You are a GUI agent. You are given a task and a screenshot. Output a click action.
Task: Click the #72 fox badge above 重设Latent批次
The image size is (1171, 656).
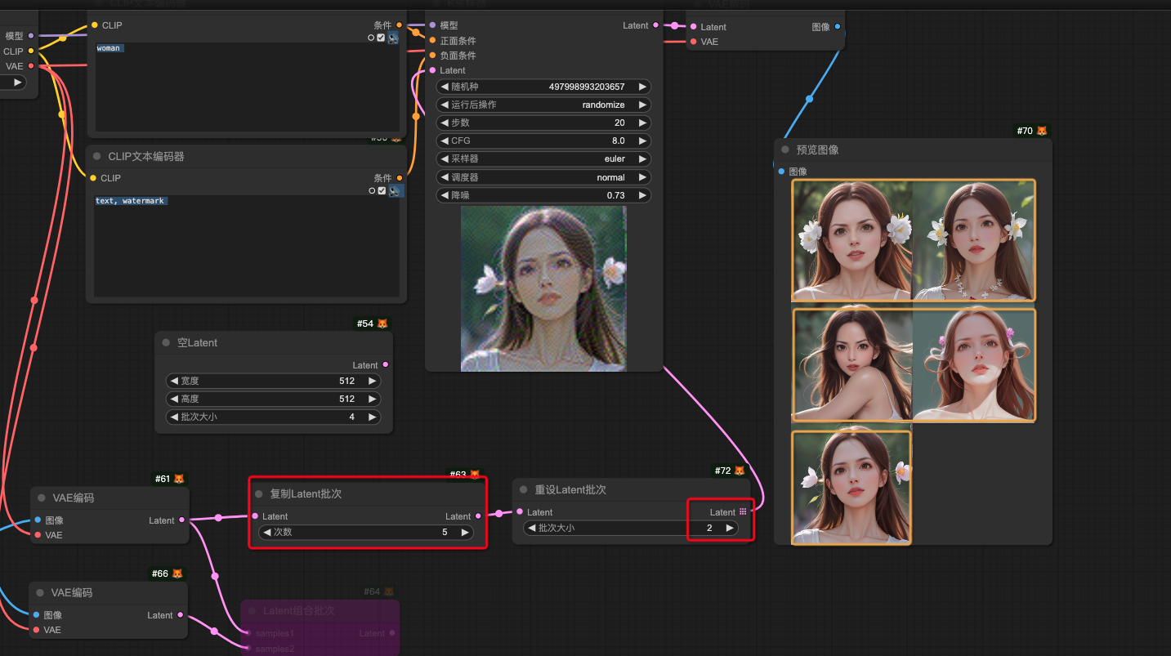(730, 471)
